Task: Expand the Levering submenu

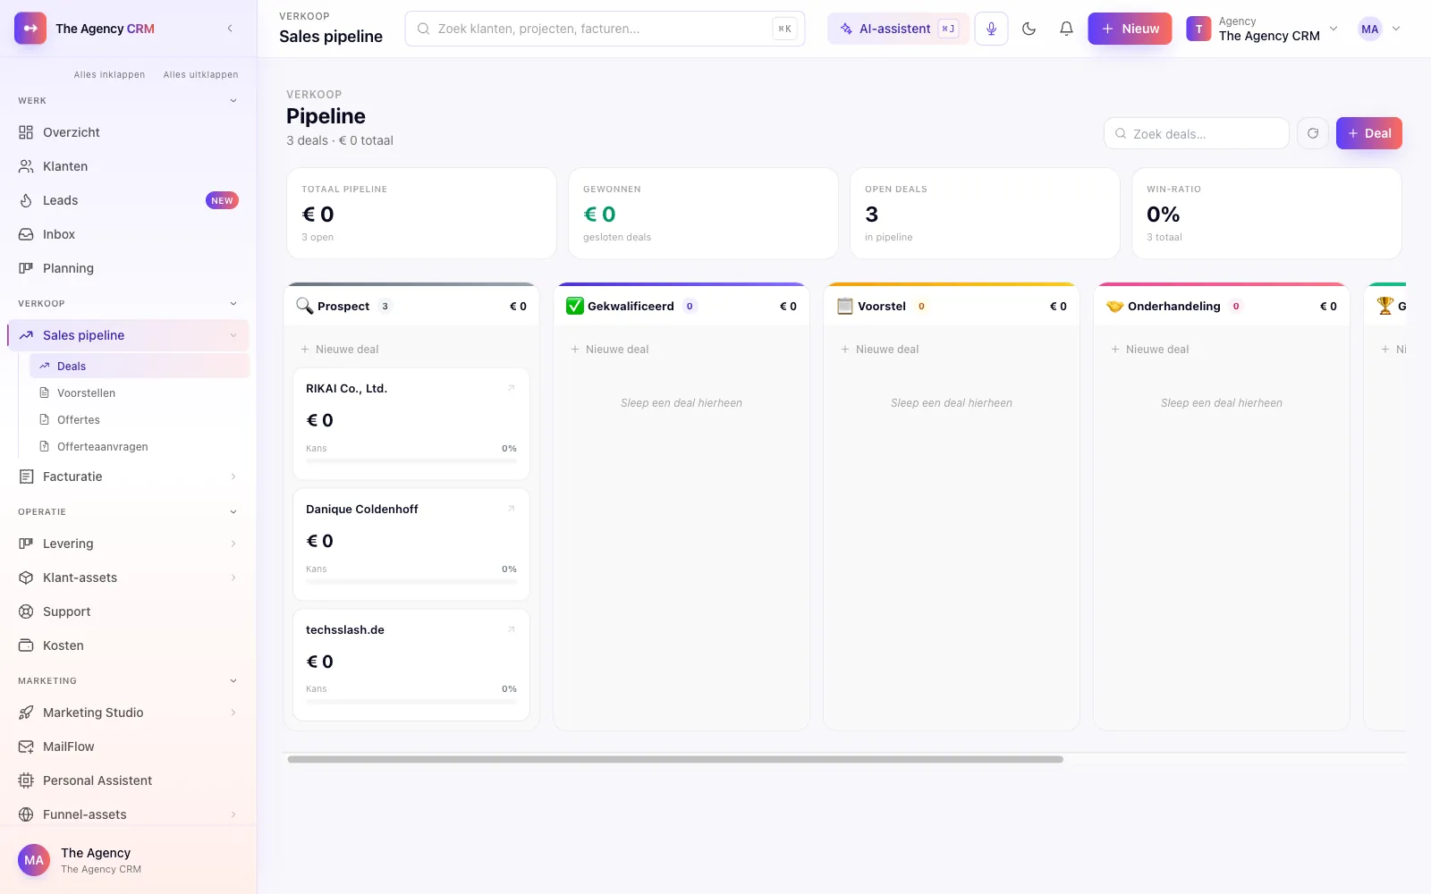Action: (x=233, y=544)
